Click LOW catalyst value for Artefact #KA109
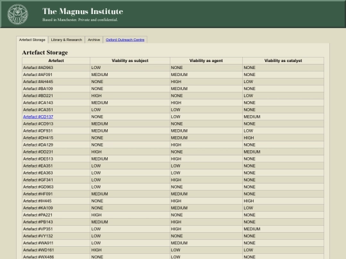The height and width of the screenshot is (259, 346). 248,208
